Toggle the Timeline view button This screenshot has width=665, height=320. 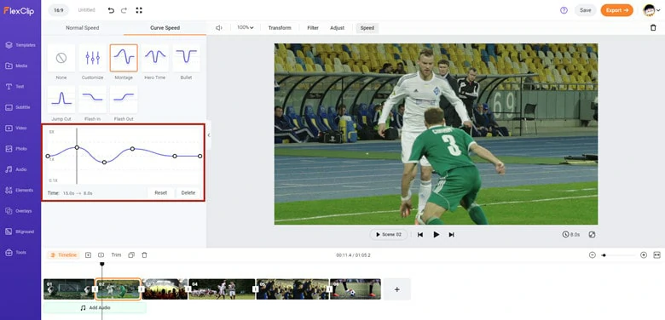tap(64, 254)
